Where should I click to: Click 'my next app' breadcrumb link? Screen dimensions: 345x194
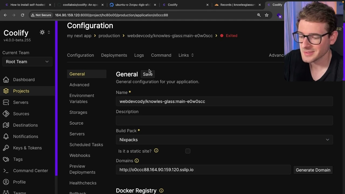79,36
